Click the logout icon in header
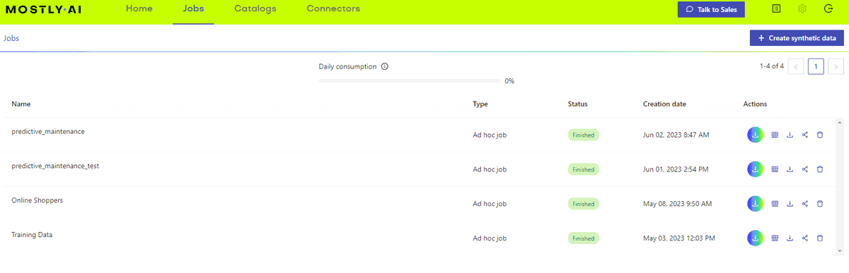 (x=828, y=9)
